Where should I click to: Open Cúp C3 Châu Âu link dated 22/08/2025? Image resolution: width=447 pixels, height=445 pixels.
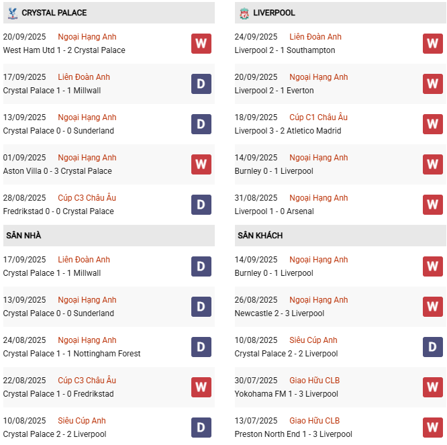tap(87, 381)
